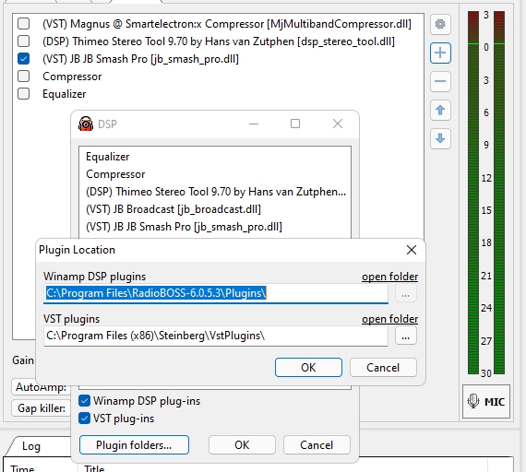This screenshot has height=472, width=526.
Task: Minimize the DSP window
Action: coord(254,124)
